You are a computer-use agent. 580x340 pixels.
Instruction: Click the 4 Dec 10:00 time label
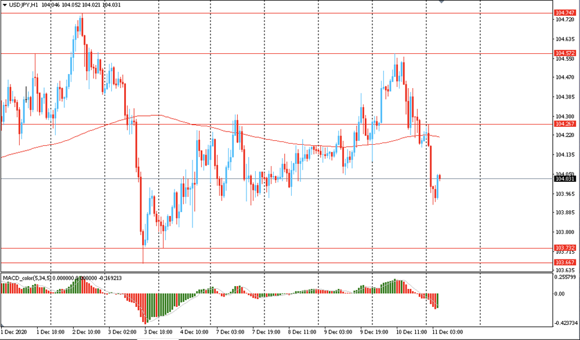194,332
